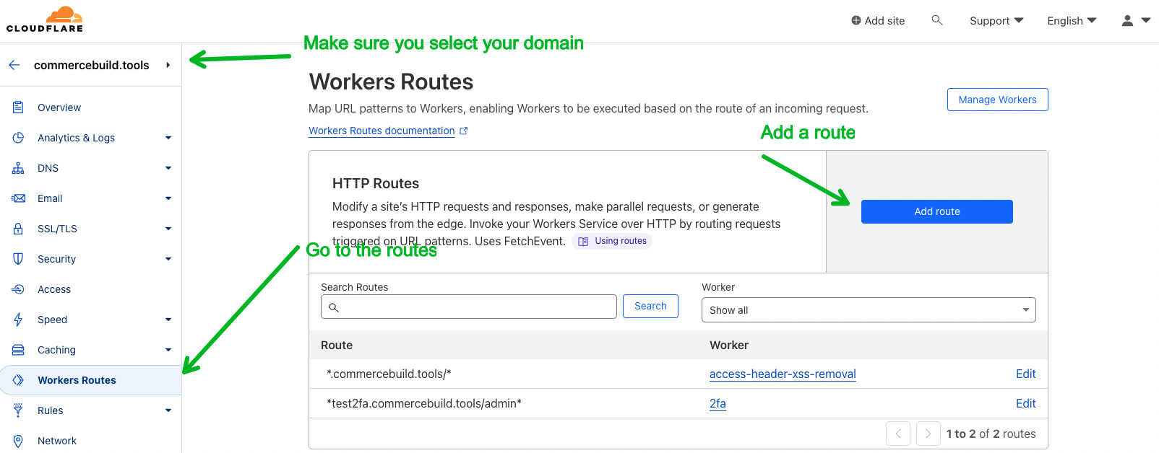Click the Email envelope icon
The width and height of the screenshot is (1159, 453).
coord(18,198)
